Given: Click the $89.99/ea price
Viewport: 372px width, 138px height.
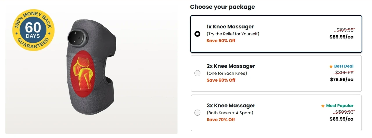Looking at the screenshot, I should tap(341, 37).
